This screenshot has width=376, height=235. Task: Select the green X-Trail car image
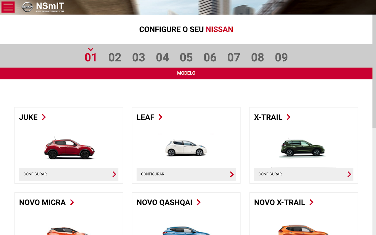tap(303, 148)
